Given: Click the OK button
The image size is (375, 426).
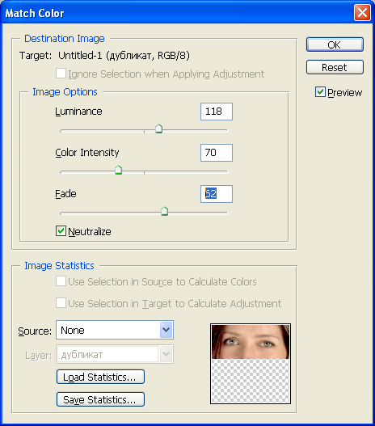Looking at the screenshot, I should [335, 44].
